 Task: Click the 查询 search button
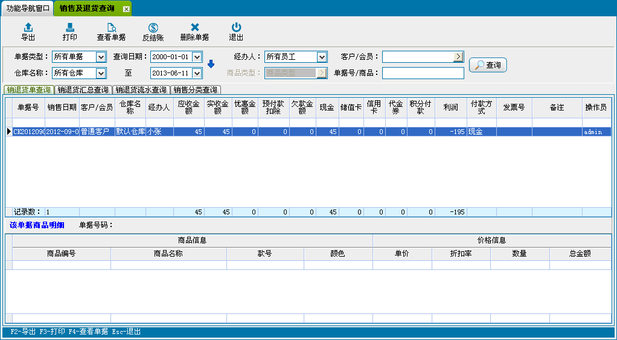coord(488,65)
